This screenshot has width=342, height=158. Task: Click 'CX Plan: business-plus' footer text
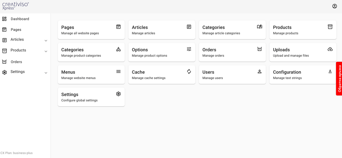[x=17, y=153]
